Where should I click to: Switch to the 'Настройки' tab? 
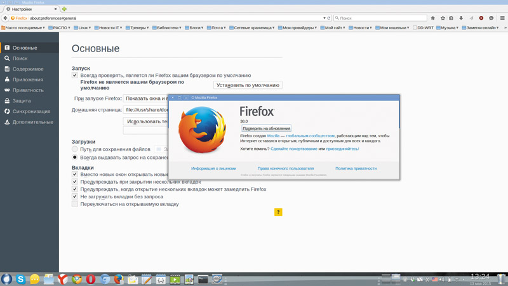(30, 9)
